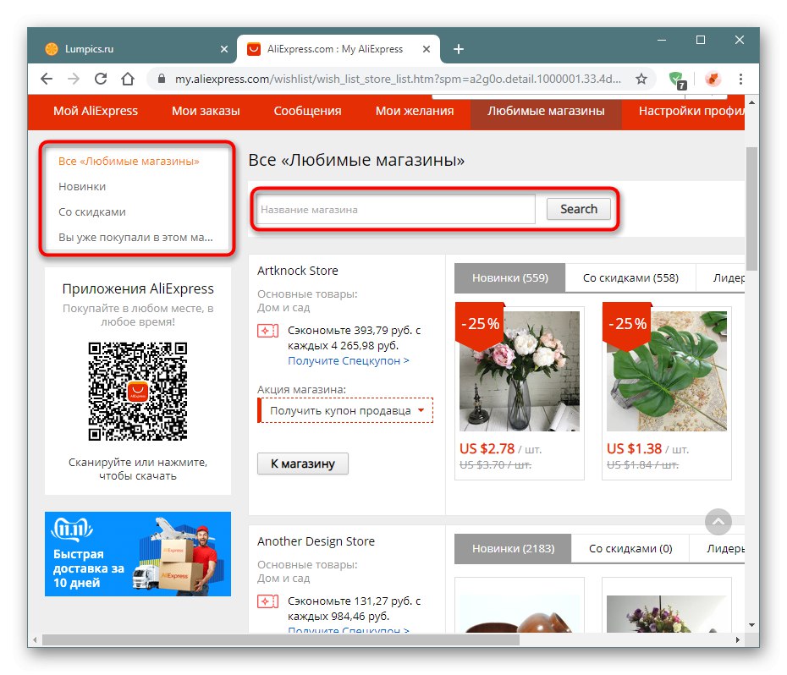Close the AliExpress tab
787x675 pixels.
[427, 49]
